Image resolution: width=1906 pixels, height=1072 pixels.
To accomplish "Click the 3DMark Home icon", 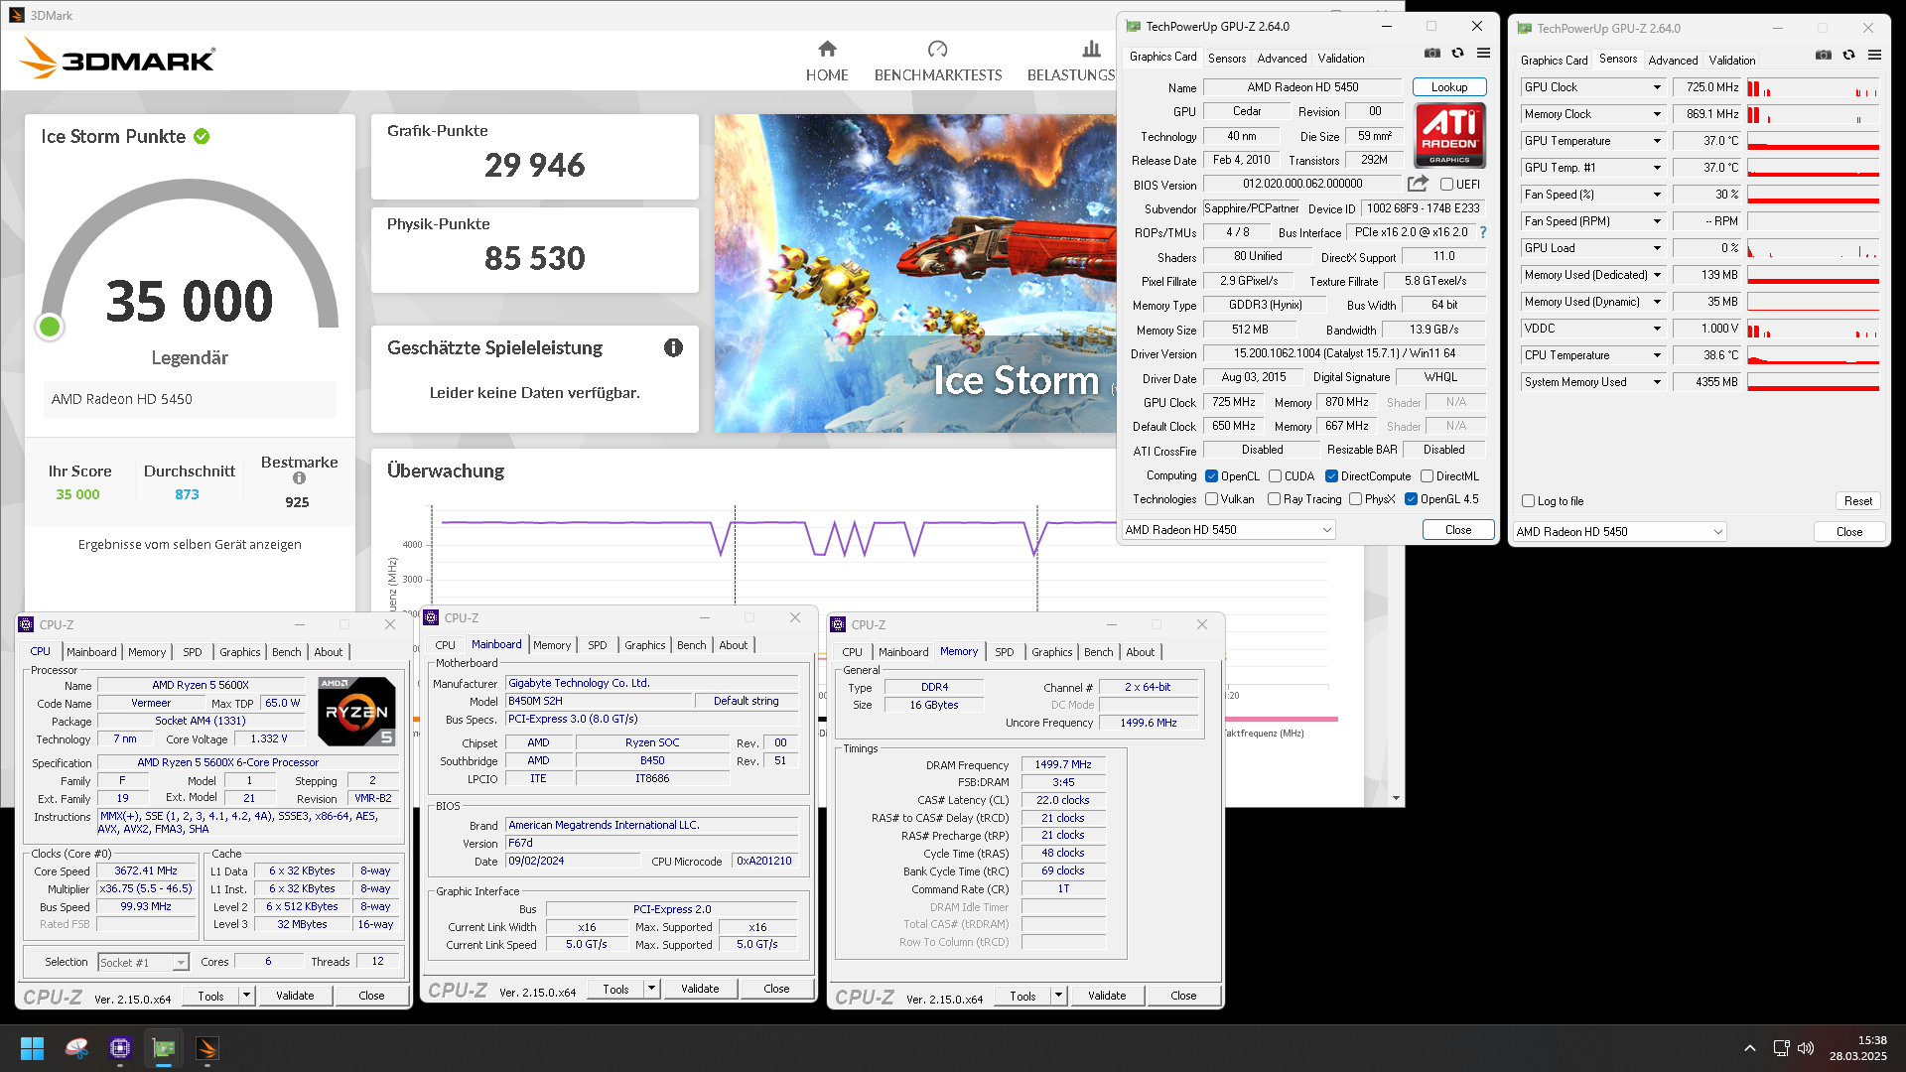I will point(827,49).
